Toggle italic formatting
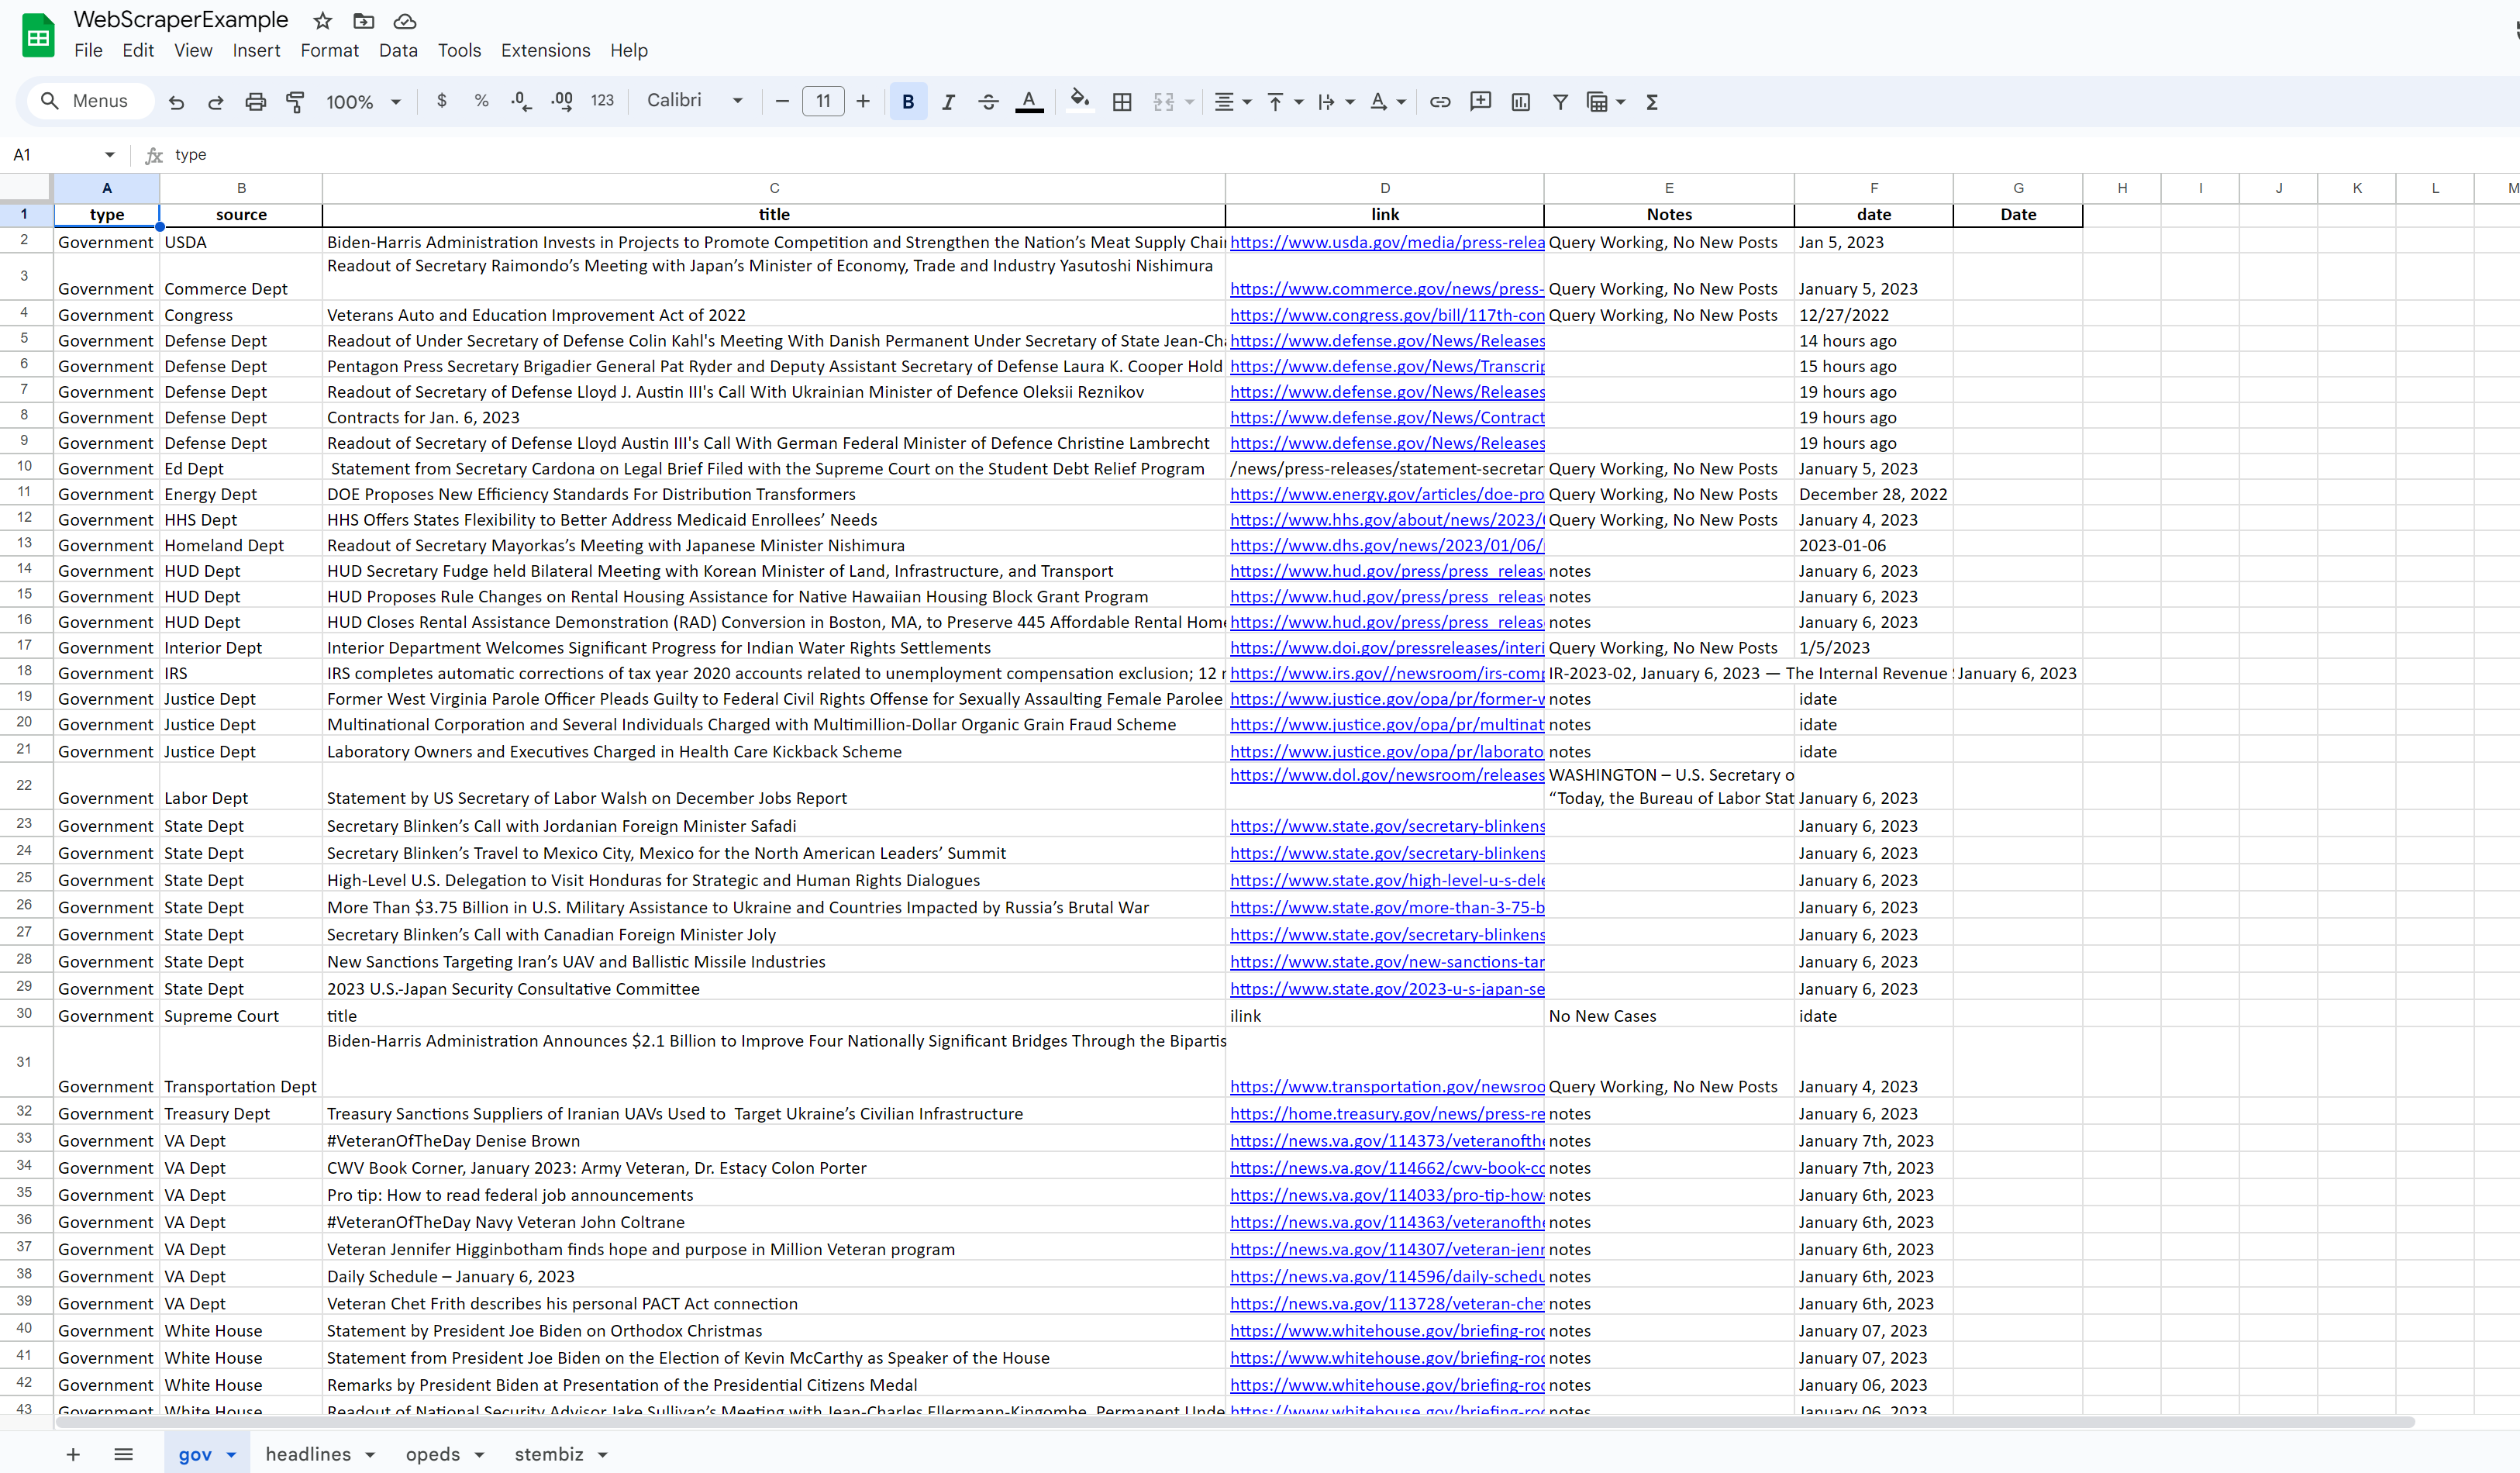The width and height of the screenshot is (2520, 1473). (x=948, y=101)
